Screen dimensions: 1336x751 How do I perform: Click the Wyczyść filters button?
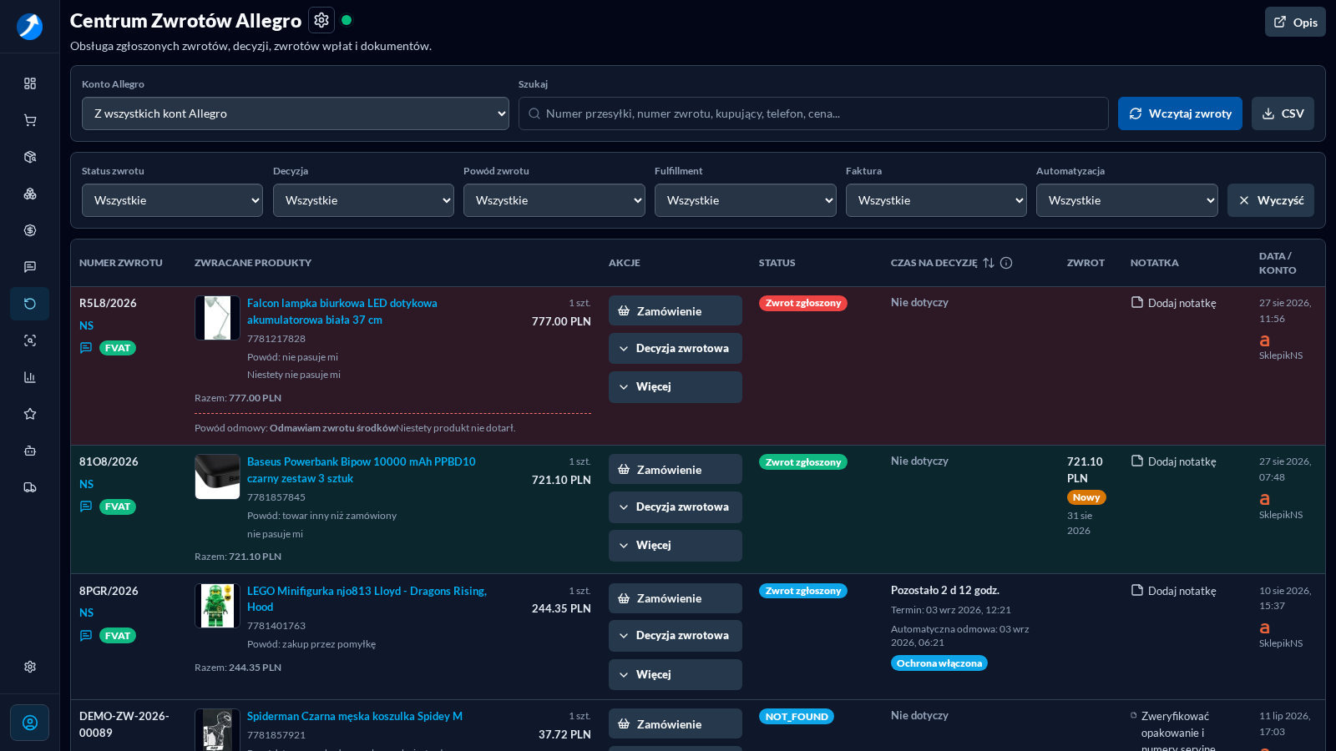(1271, 200)
